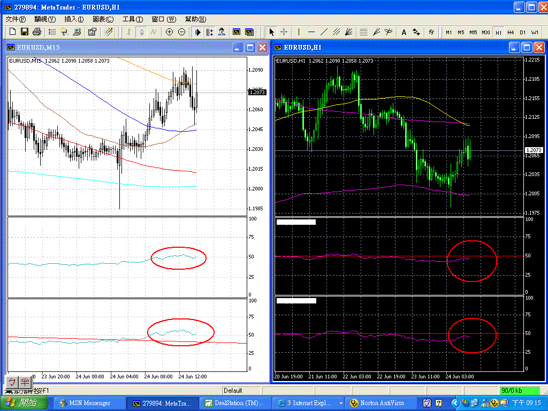Click the second multi-chart window icon
The image size is (548, 411).
[249, 32]
